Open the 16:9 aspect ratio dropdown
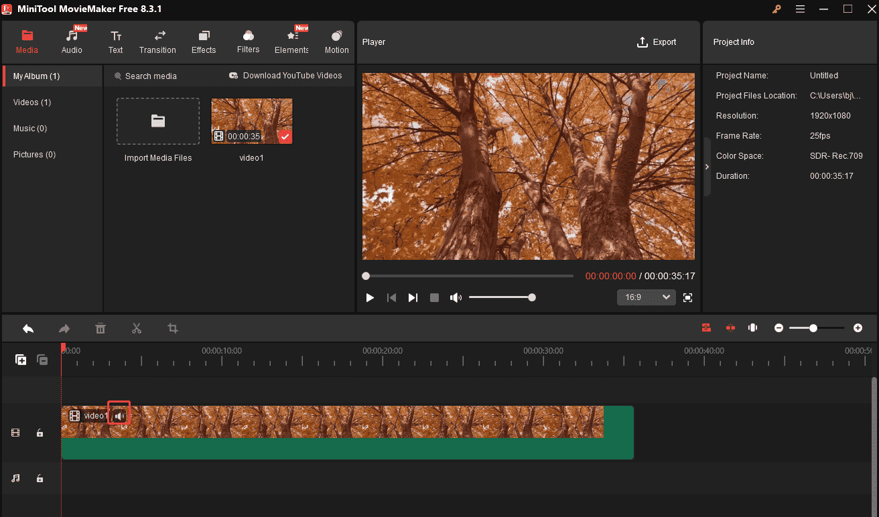Image resolution: width=879 pixels, height=517 pixels. [646, 297]
